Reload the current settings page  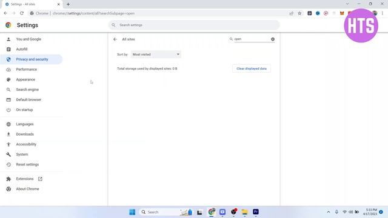[22, 13]
